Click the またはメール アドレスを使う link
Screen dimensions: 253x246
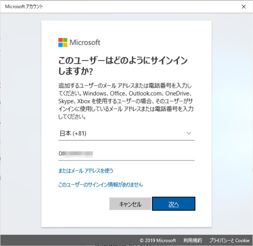pyautogui.click(x=86, y=171)
